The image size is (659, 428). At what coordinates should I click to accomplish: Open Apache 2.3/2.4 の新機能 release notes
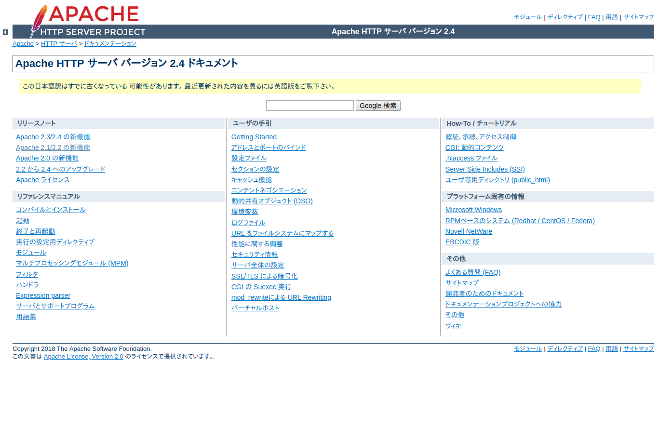pyautogui.click(x=53, y=136)
